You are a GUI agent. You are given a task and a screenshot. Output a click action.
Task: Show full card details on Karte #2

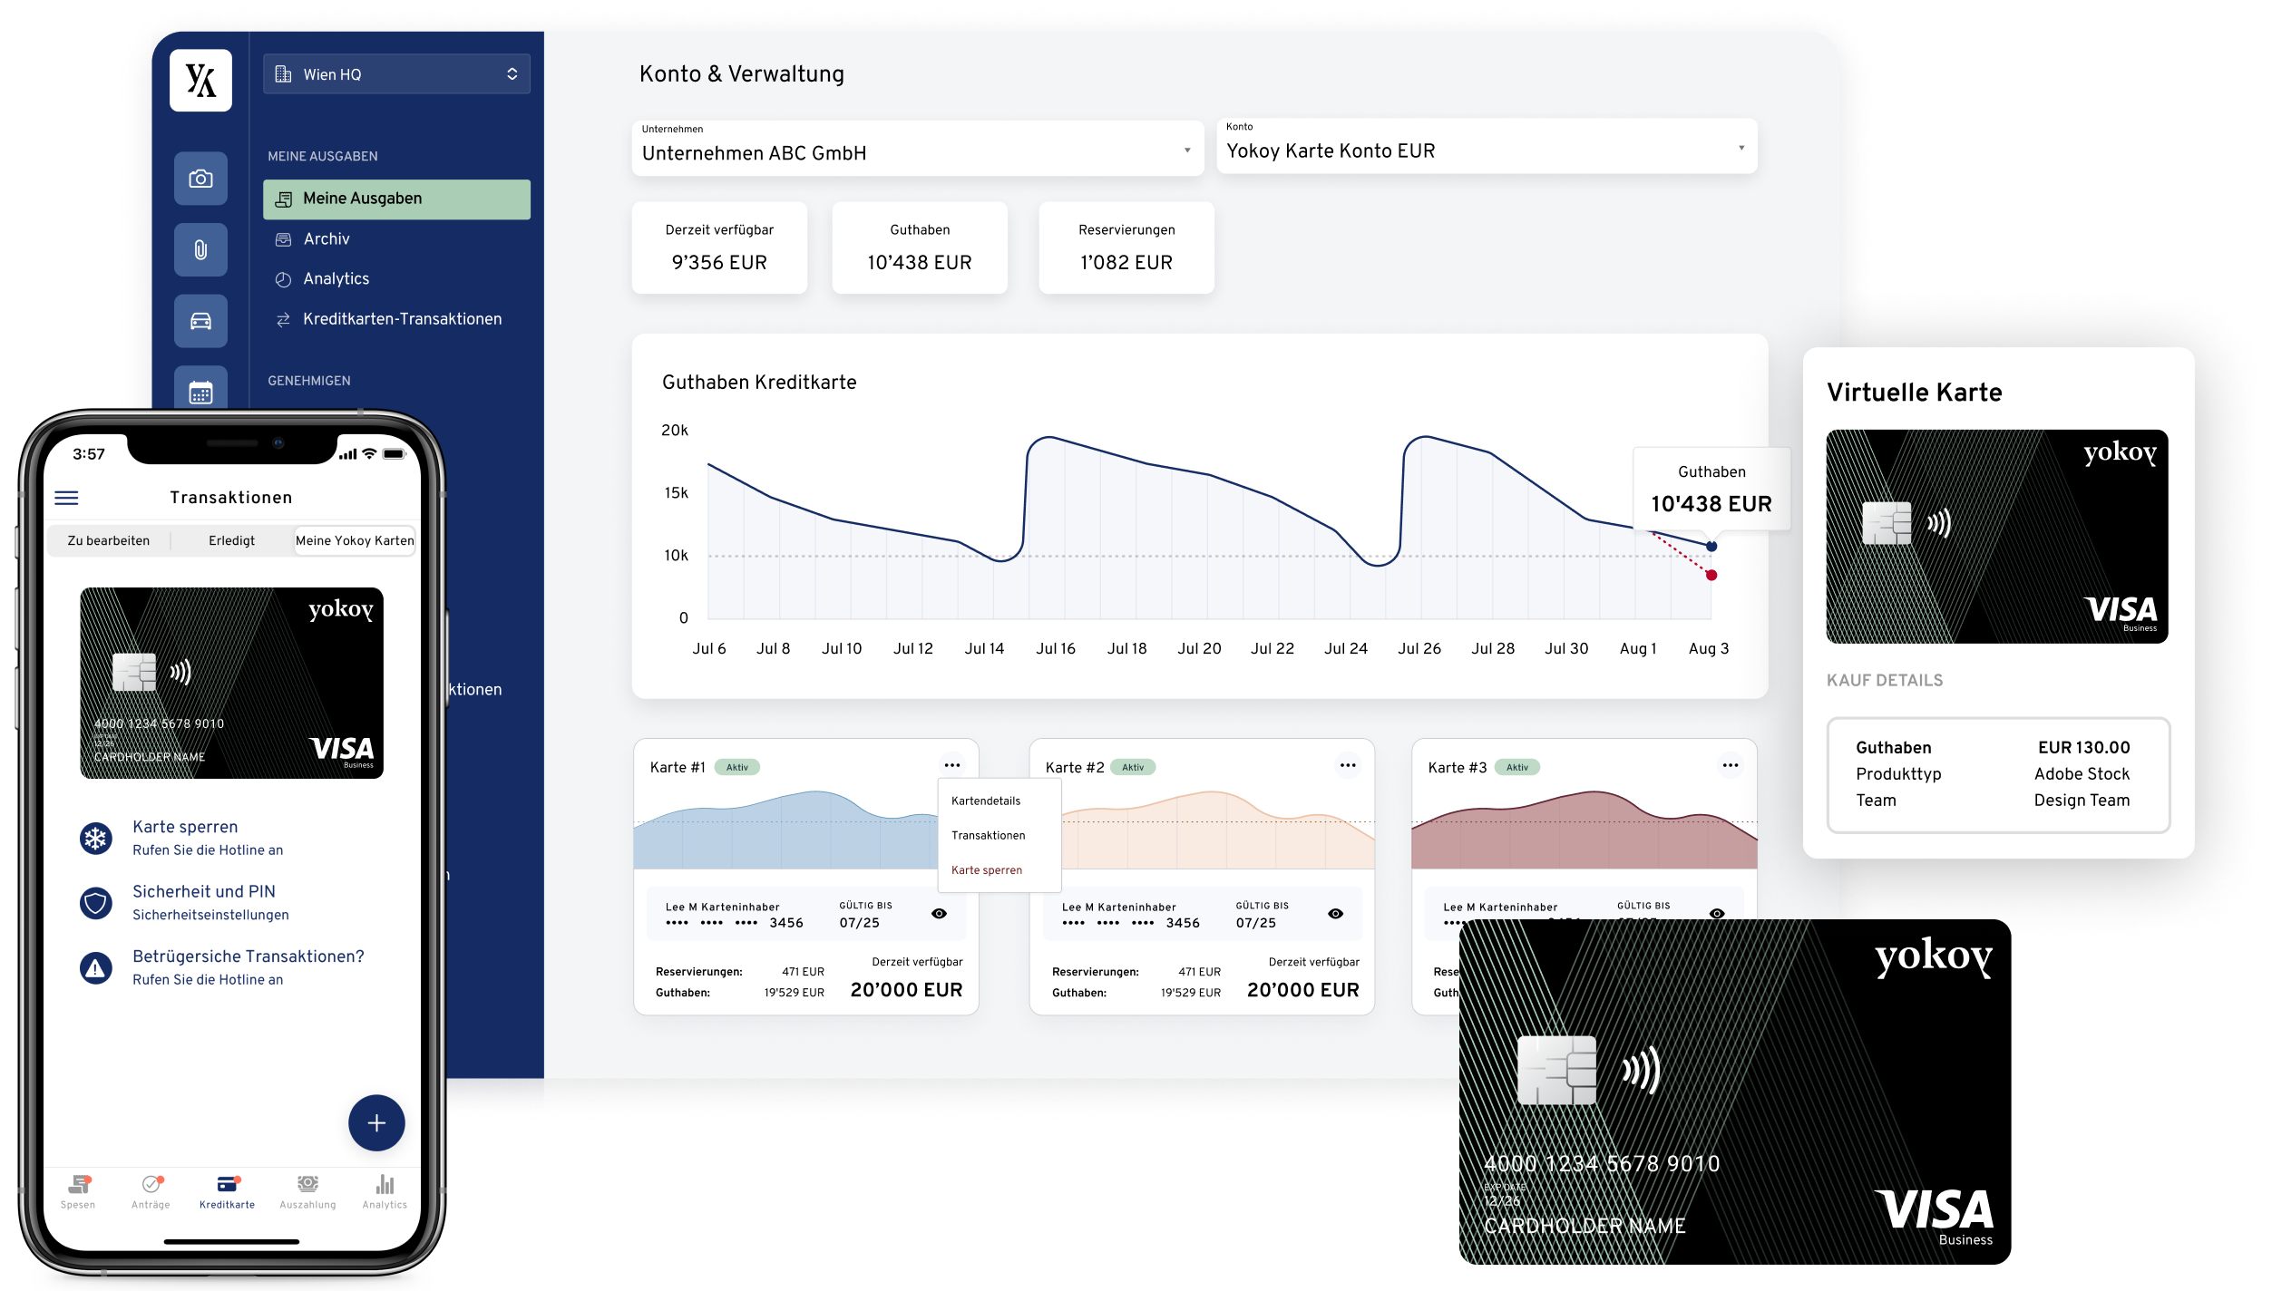click(x=1334, y=914)
